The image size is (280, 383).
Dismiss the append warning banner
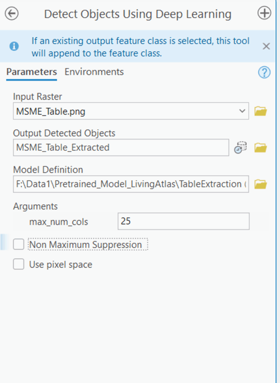coord(266,46)
